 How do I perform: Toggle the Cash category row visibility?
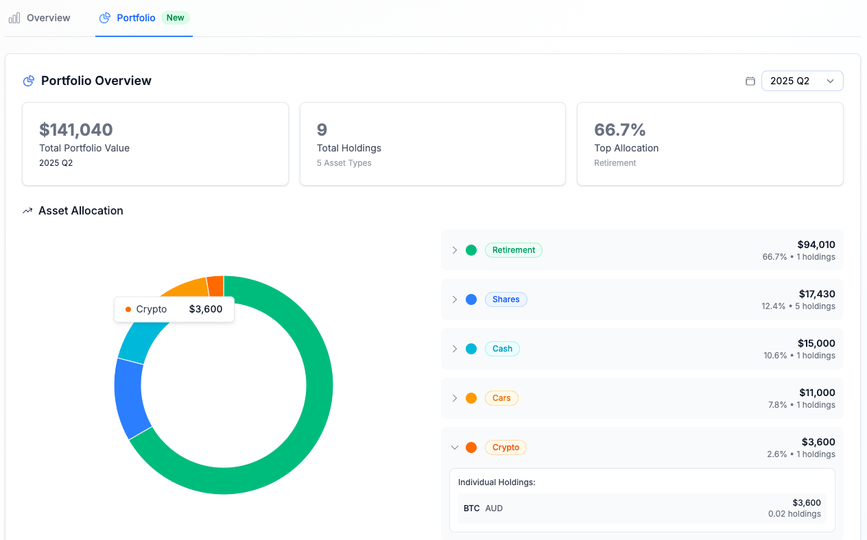[454, 348]
